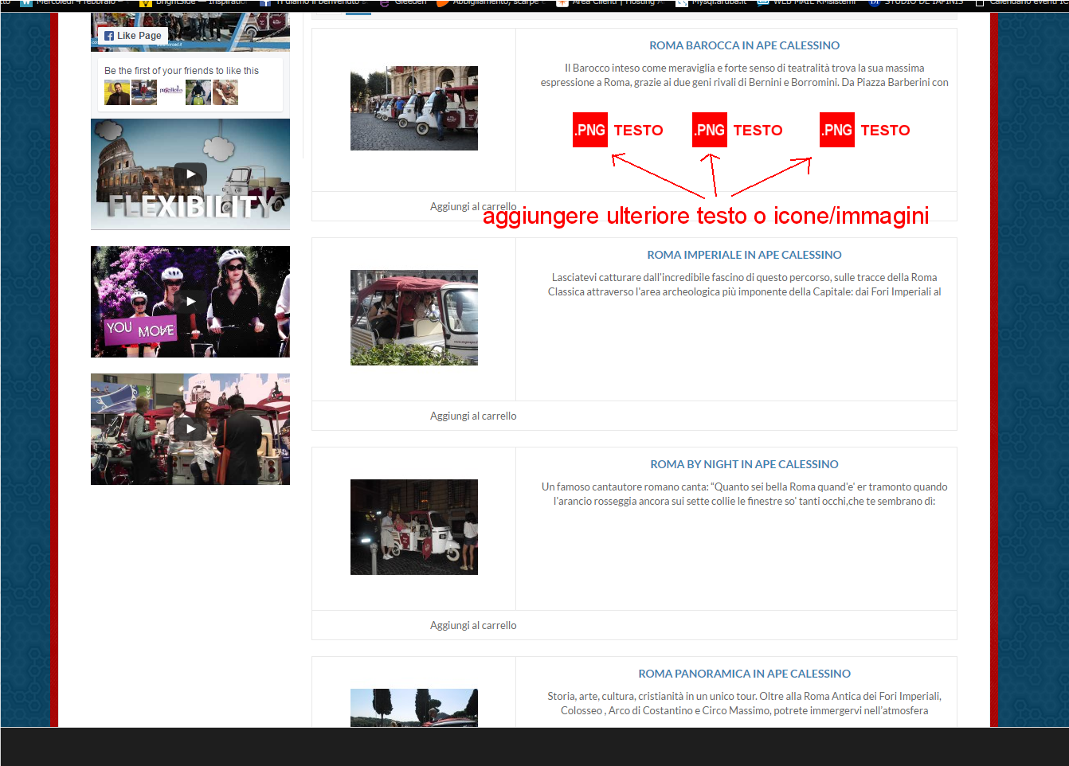Play the YOU MOVE video
The height and width of the screenshot is (766, 1069).
coord(190,302)
